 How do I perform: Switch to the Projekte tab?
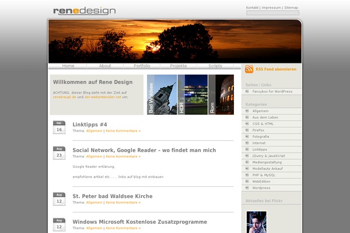pos(178,66)
